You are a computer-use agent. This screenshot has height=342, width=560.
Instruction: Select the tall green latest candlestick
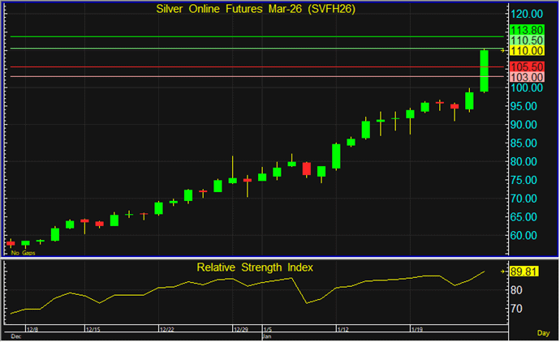(484, 71)
